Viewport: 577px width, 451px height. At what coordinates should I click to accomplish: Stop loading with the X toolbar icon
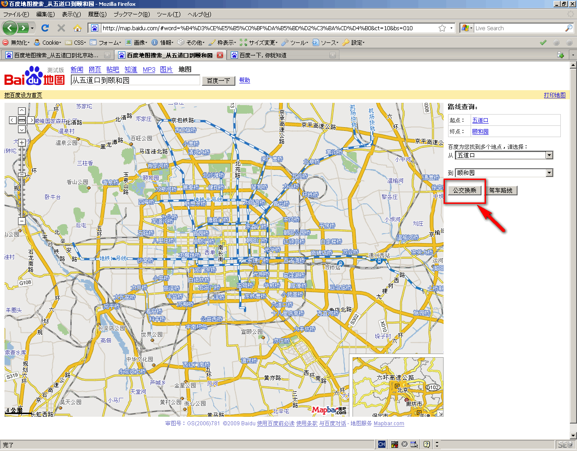click(61, 28)
